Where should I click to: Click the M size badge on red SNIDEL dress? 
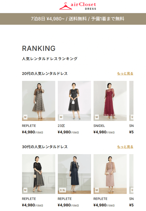[97, 117]
